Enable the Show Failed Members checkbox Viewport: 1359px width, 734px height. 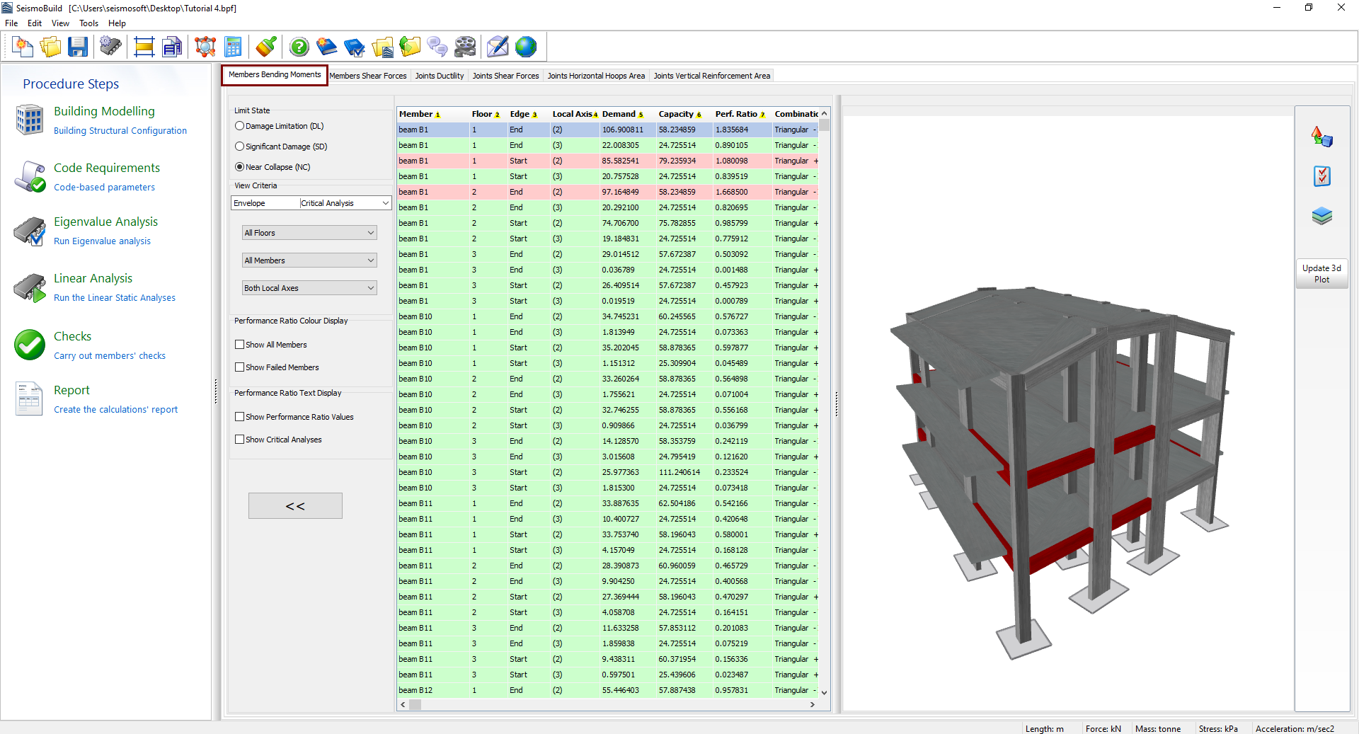click(x=240, y=367)
